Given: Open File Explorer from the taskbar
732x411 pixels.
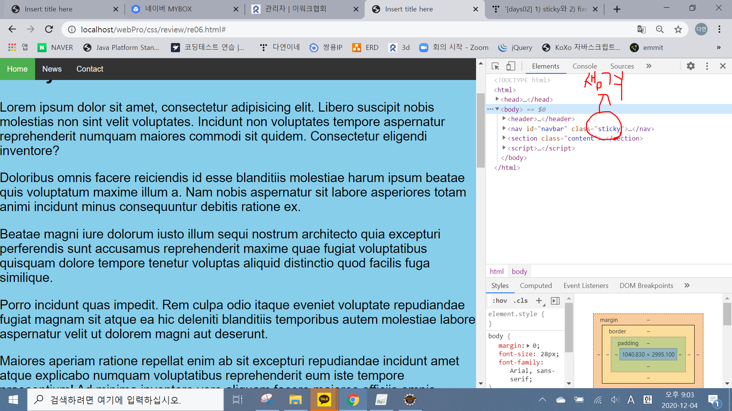Looking at the screenshot, I should [x=295, y=400].
